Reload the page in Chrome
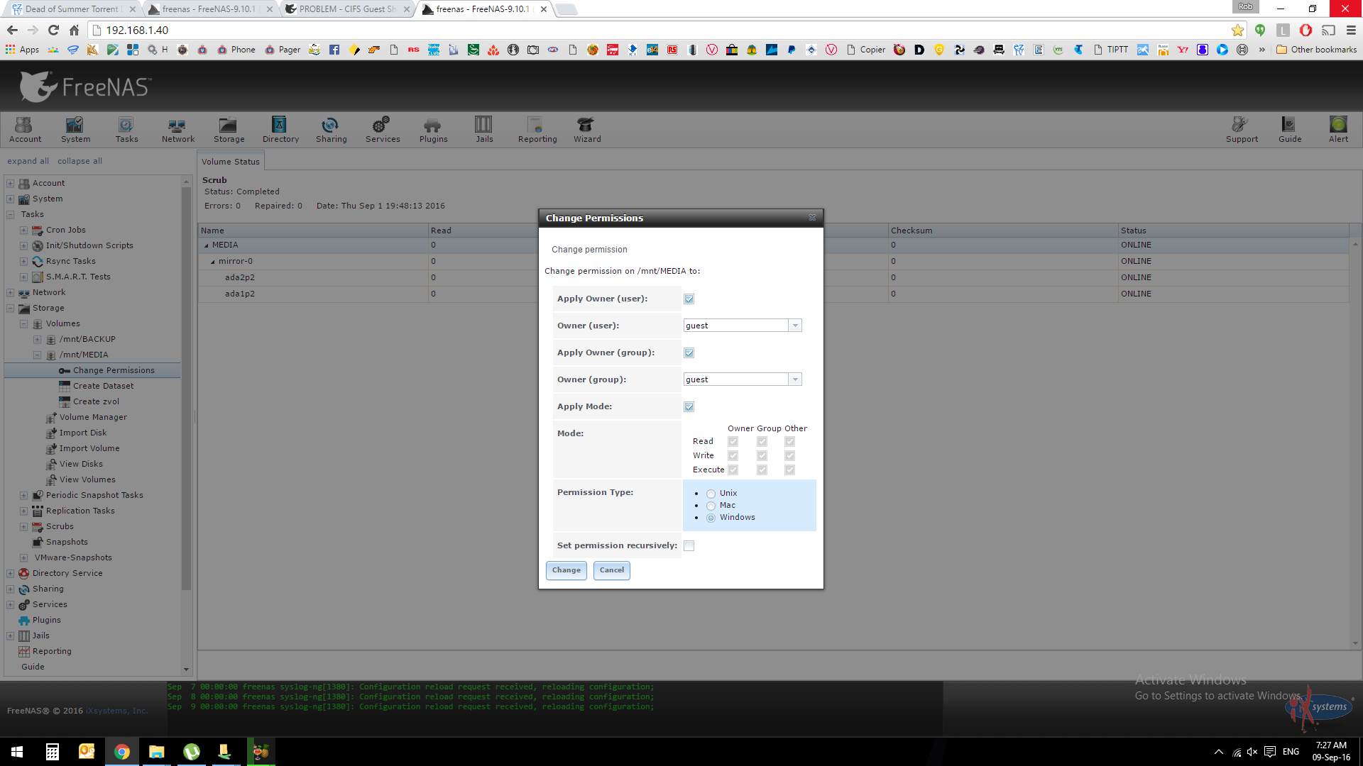 53,30
